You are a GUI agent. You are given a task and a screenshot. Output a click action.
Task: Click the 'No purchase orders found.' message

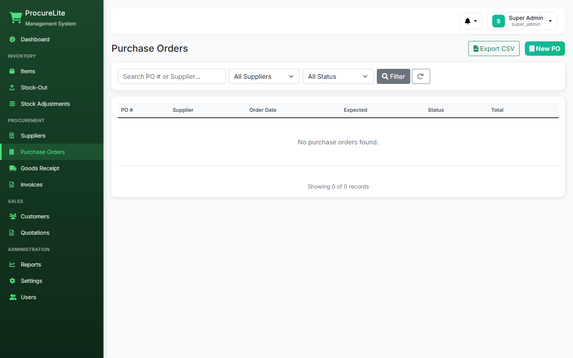pyautogui.click(x=338, y=142)
